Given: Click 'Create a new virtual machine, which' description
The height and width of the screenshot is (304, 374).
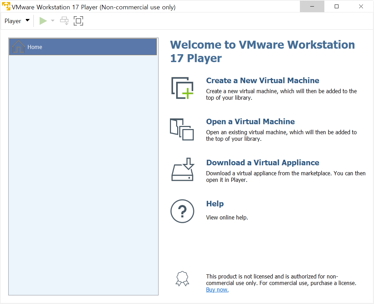Looking at the screenshot, I should [x=281, y=94].
